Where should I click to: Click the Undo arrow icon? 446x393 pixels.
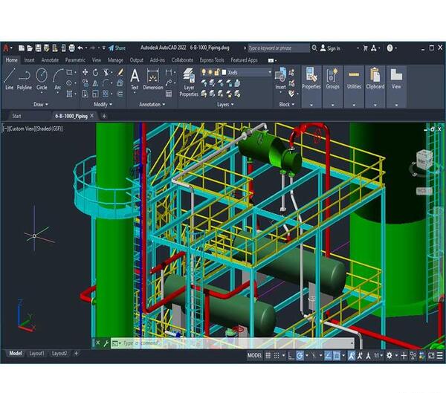tap(80, 48)
